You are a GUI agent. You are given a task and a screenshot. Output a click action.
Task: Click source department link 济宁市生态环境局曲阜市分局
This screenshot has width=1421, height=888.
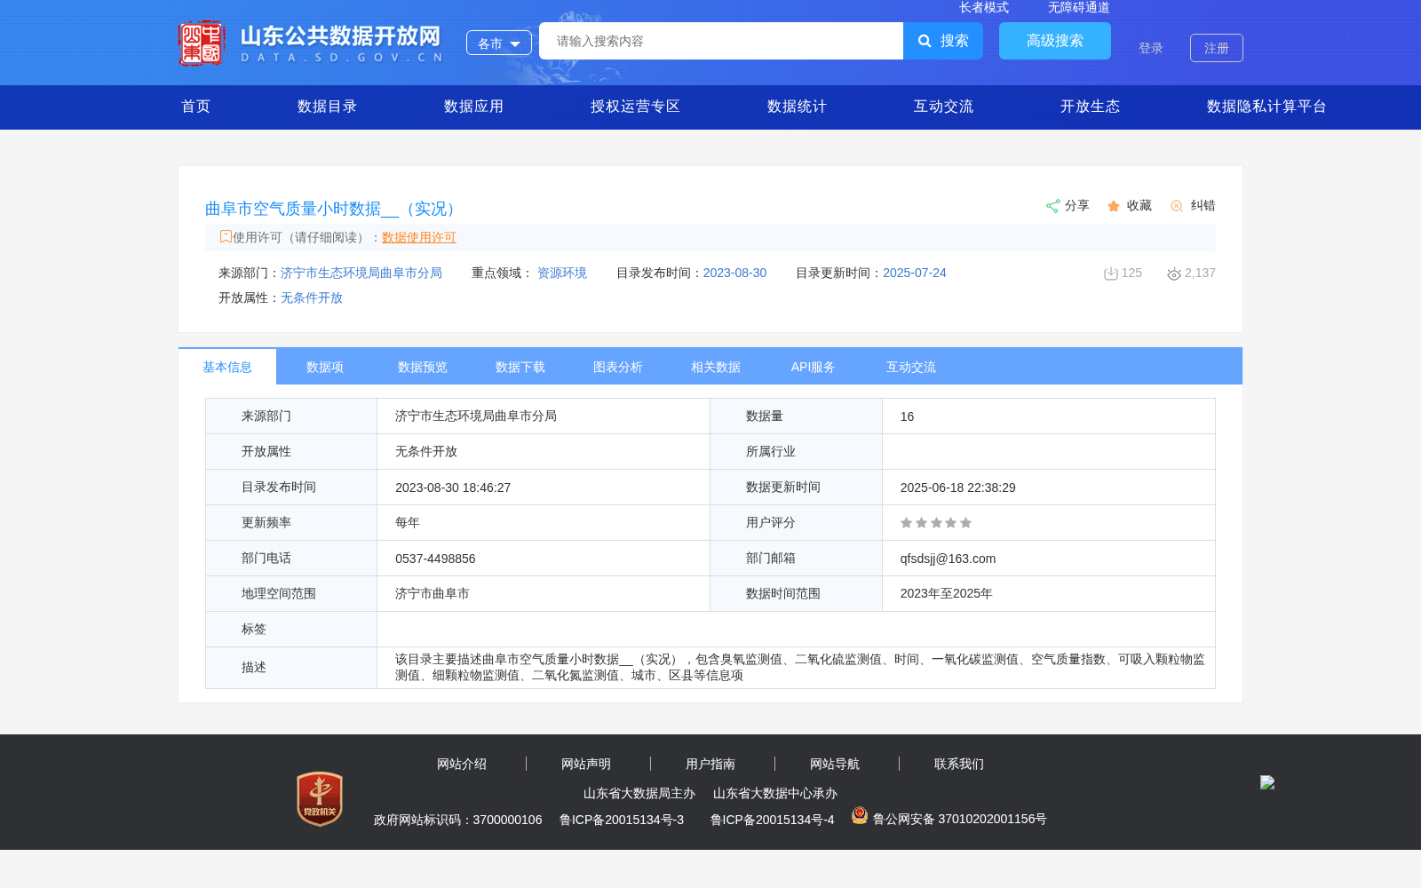click(x=361, y=273)
